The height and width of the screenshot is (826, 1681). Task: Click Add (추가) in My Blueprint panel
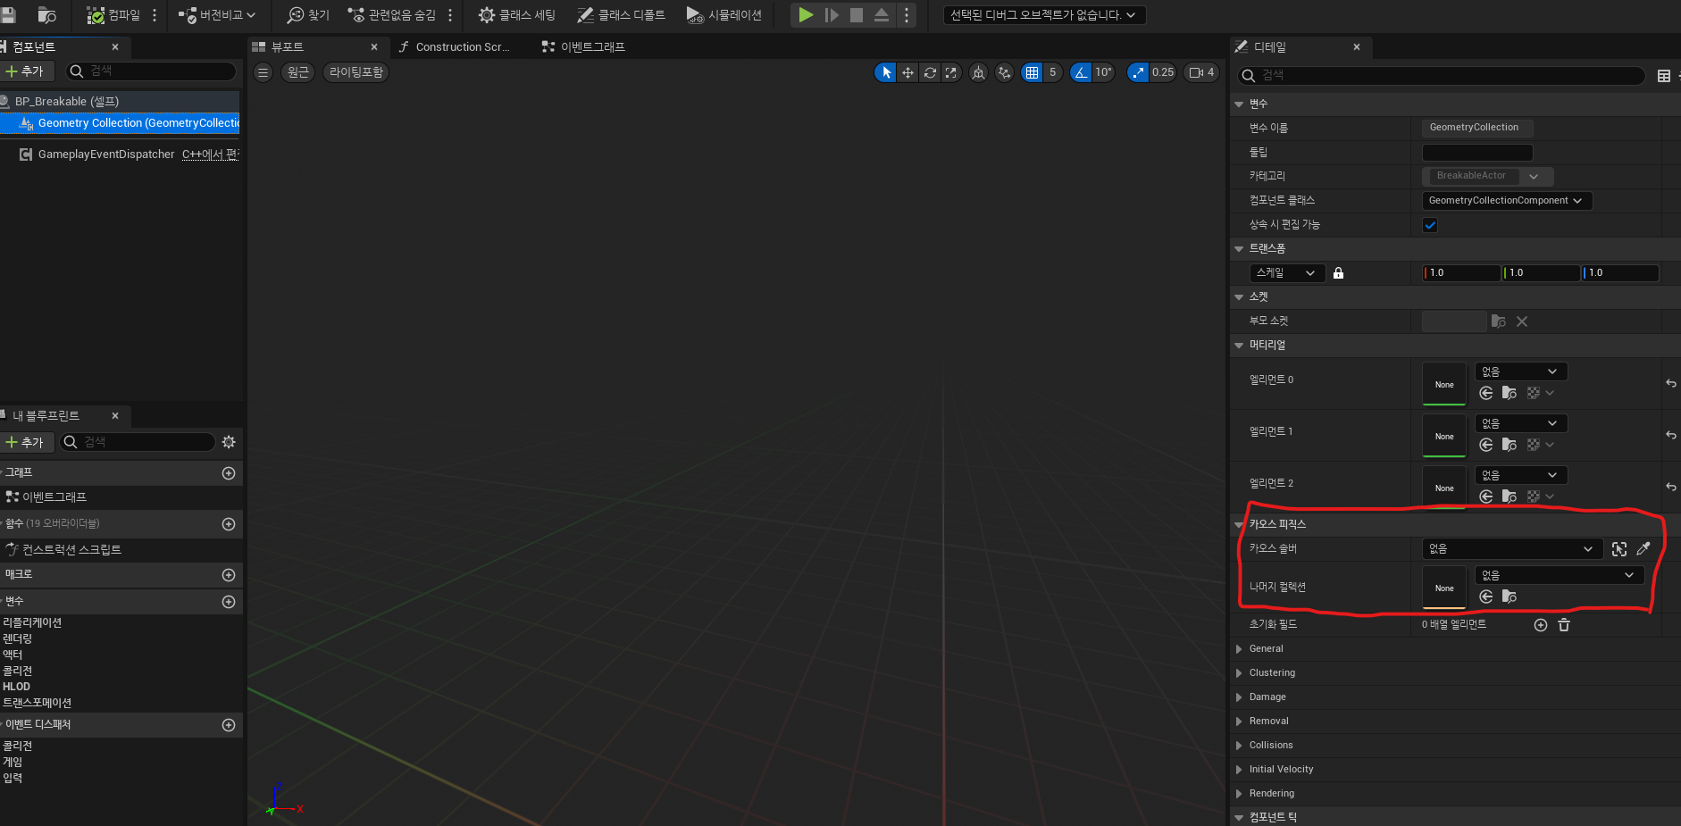point(25,442)
